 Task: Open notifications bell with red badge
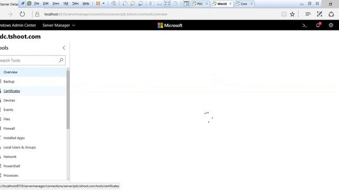[318, 25]
